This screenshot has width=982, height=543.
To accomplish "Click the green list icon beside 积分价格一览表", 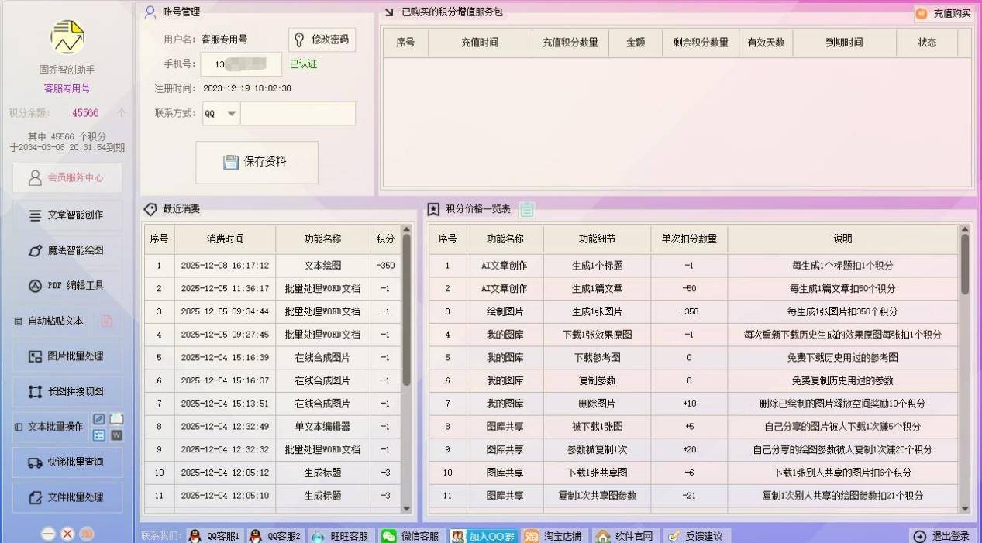I will (527, 209).
